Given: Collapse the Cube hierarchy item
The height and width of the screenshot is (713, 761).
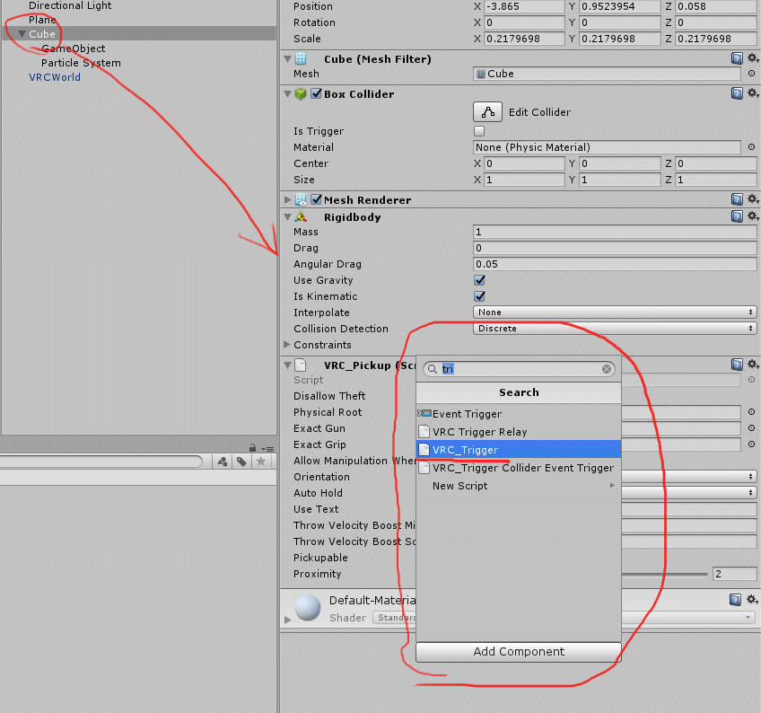Looking at the screenshot, I should click(22, 34).
